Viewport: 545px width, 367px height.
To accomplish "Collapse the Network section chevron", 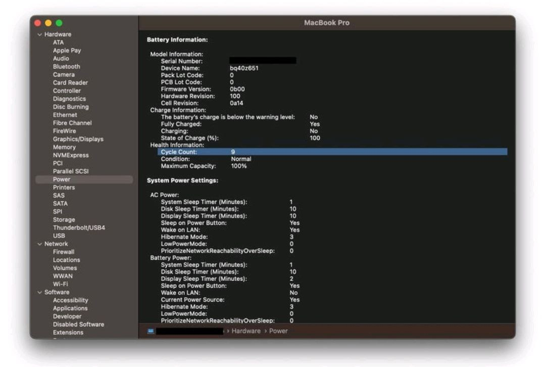I will 39,244.
